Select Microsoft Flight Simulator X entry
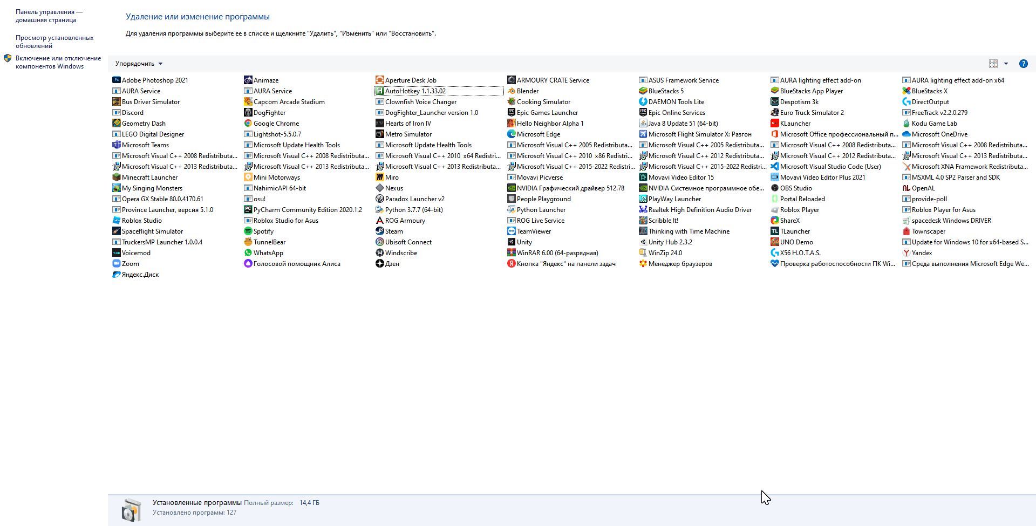The width and height of the screenshot is (1036, 526). [695, 134]
